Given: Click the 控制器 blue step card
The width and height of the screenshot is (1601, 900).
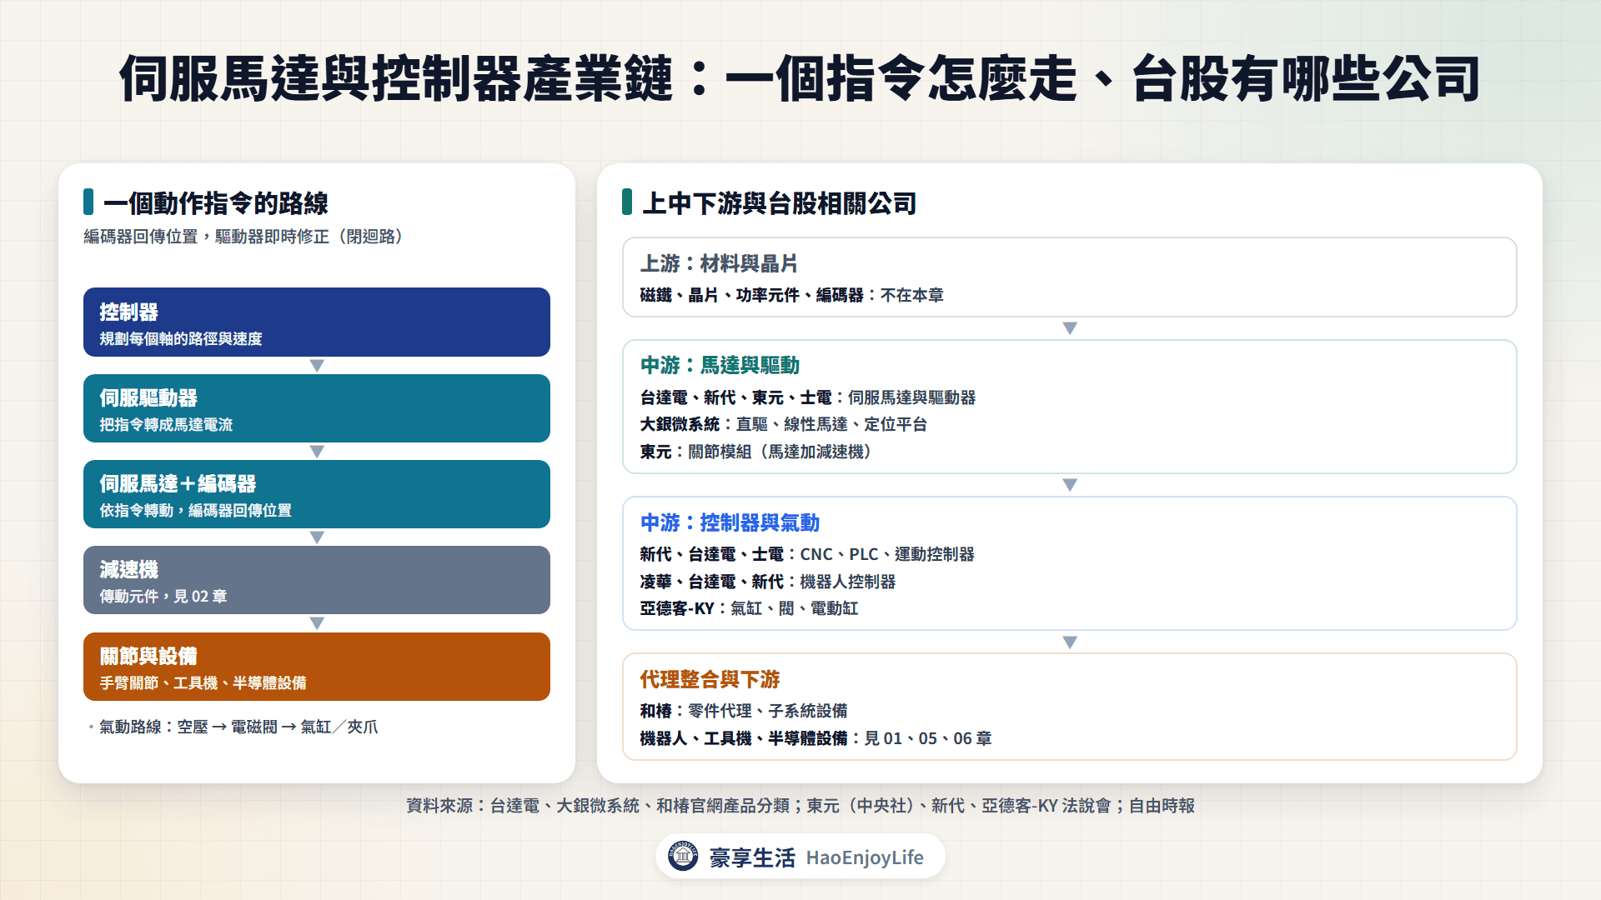Looking at the screenshot, I should pyautogui.click(x=317, y=322).
